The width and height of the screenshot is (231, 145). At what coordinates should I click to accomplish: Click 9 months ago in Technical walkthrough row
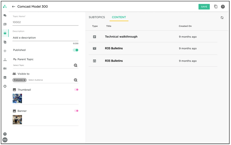(x=188, y=37)
